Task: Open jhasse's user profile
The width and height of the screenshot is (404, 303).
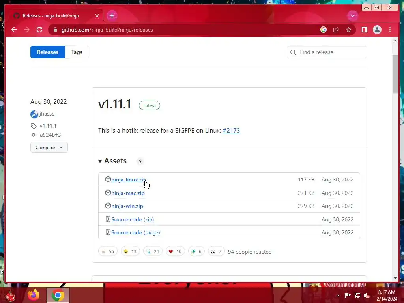Action: tap(47, 114)
